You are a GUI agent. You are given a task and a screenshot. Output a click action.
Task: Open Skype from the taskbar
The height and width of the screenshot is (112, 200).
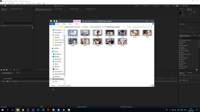click(x=58, y=110)
